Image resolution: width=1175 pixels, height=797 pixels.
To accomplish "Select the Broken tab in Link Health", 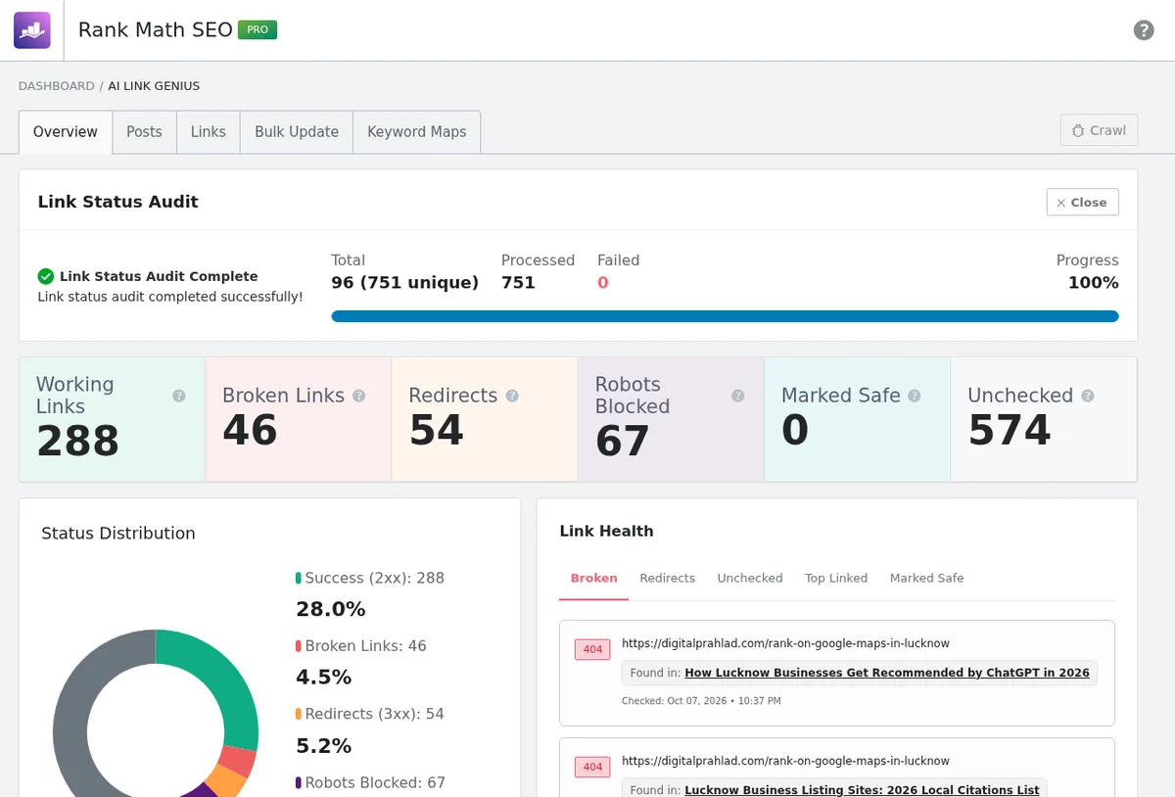I will [x=594, y=579].
